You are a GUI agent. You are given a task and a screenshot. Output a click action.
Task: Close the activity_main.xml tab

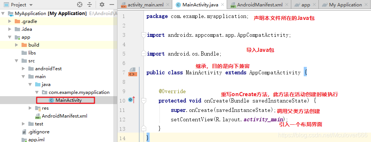(x=167, y=5)
